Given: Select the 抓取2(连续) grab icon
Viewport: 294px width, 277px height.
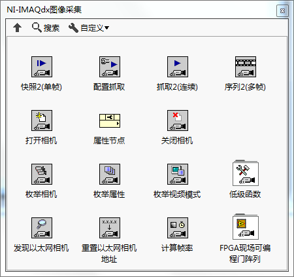Looking at the screenshot, I should (178, 67).
